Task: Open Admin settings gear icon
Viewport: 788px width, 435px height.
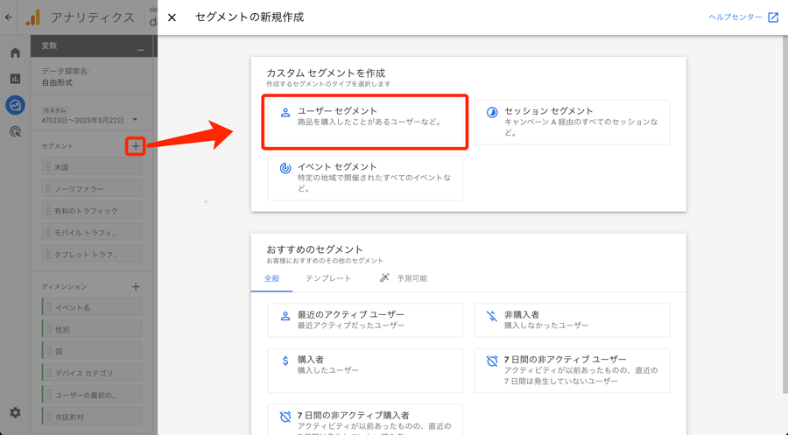Action: pos(15,412)
